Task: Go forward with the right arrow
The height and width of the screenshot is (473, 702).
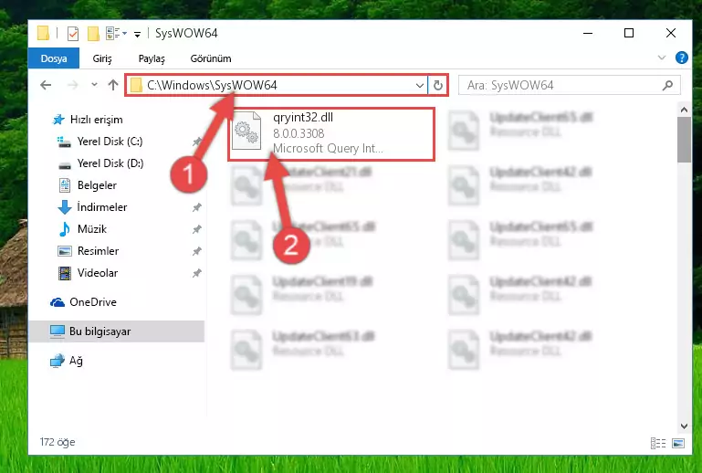Action: pos(72,85)
